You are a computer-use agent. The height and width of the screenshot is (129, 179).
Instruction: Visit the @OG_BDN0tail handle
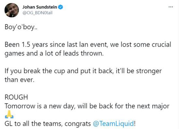tap(37, 13)
